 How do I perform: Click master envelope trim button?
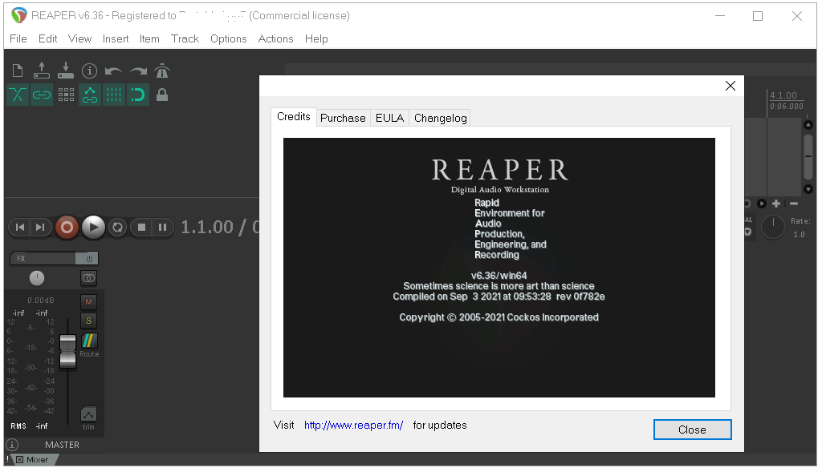click(x=88, y=415)
